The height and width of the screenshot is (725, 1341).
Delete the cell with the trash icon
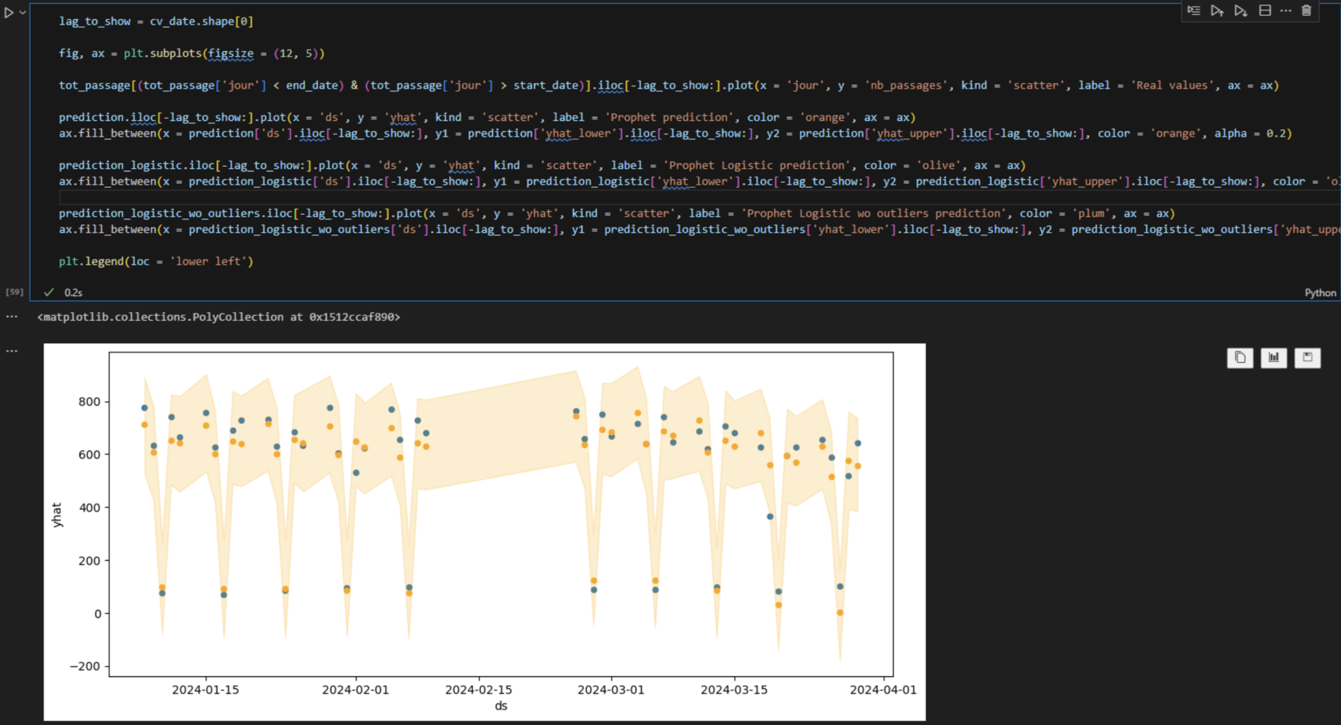coord(1307,11)
